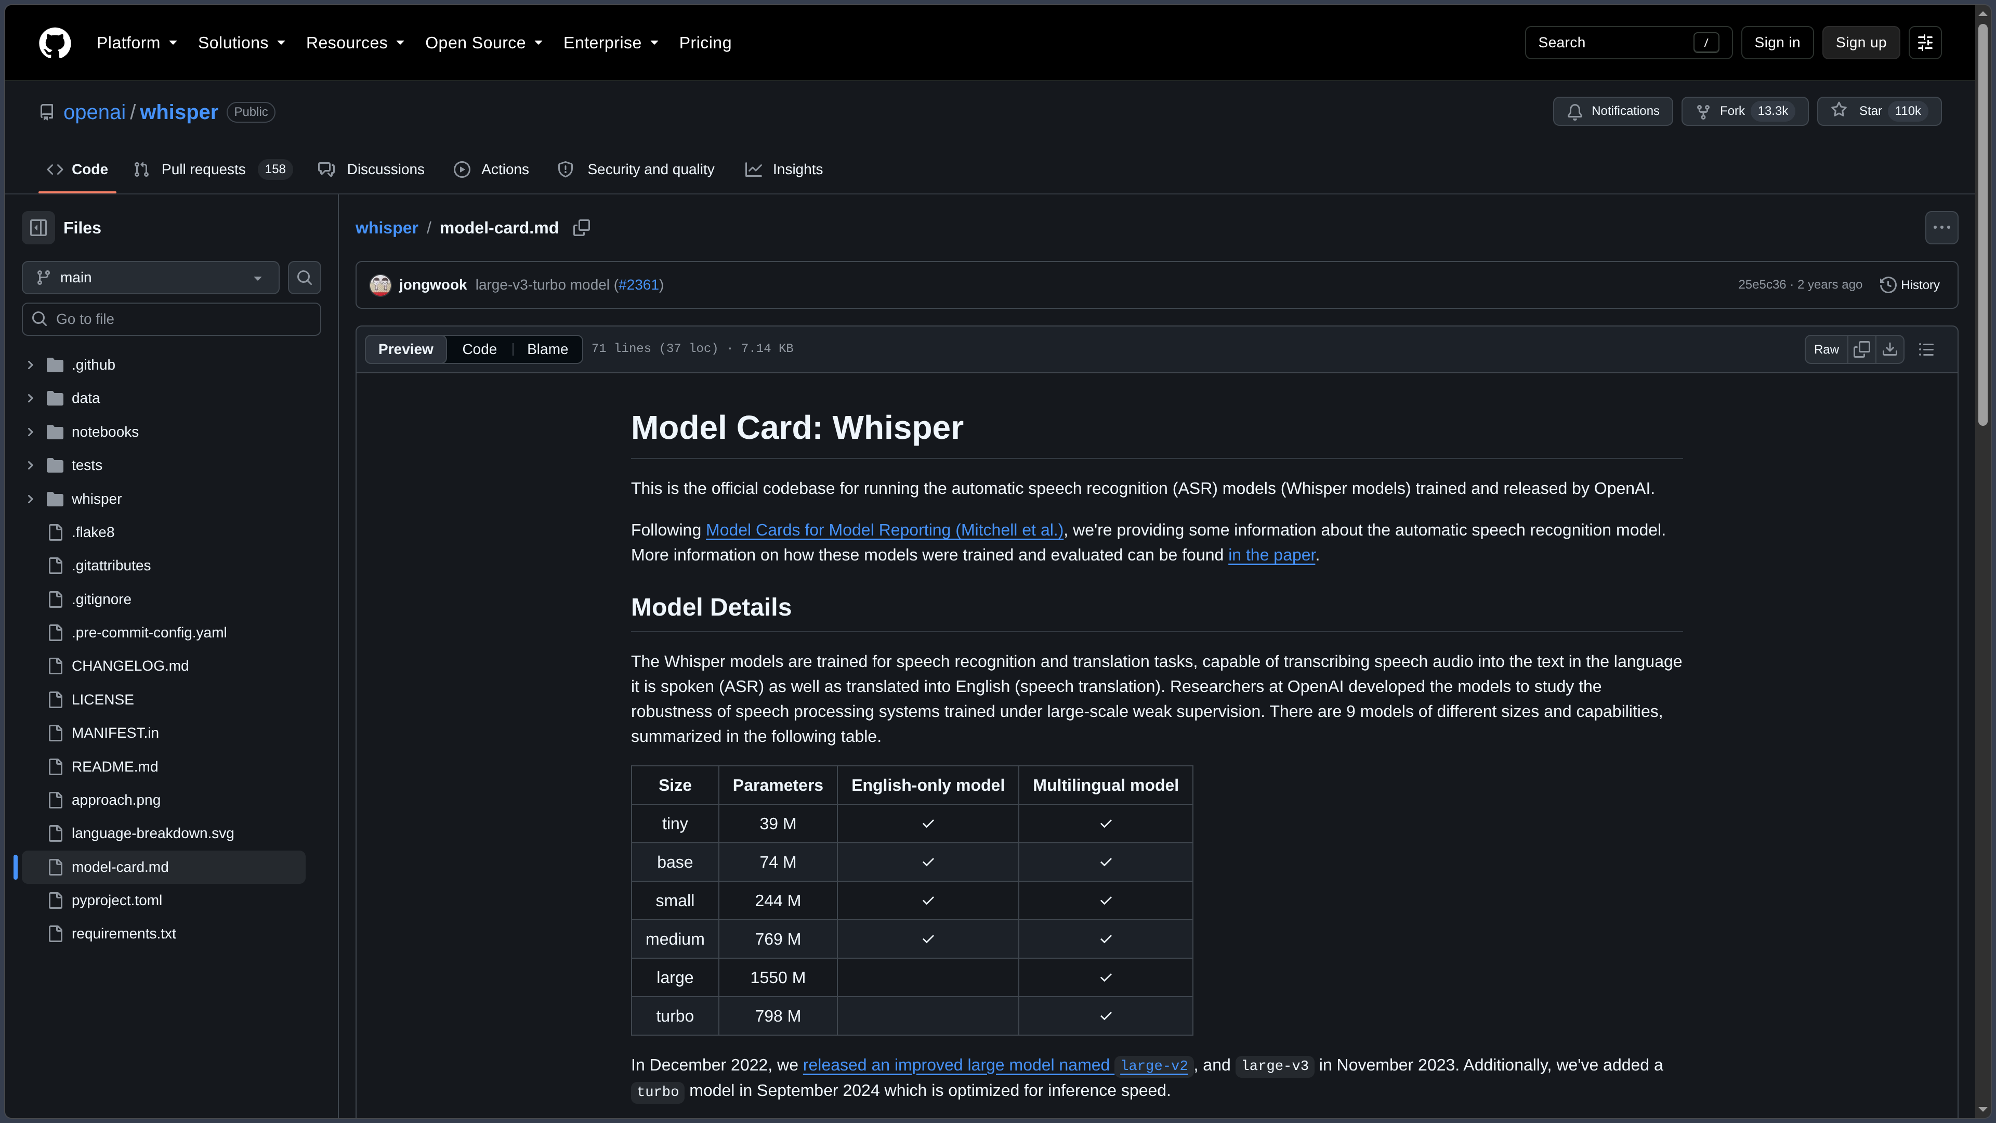The height and width of the screenshot is (1123, 1996).
Task: Click the Sign in button
Action: coord(1777,43)
